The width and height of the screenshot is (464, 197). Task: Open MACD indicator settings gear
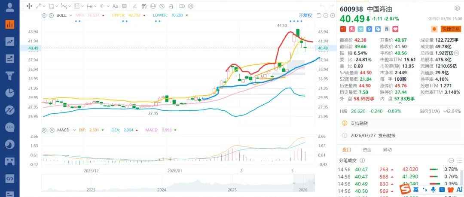(44, 130)
